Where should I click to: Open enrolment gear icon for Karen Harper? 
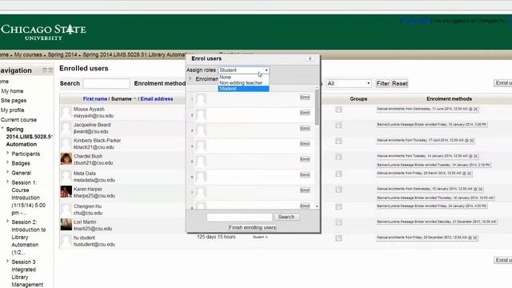475,189
